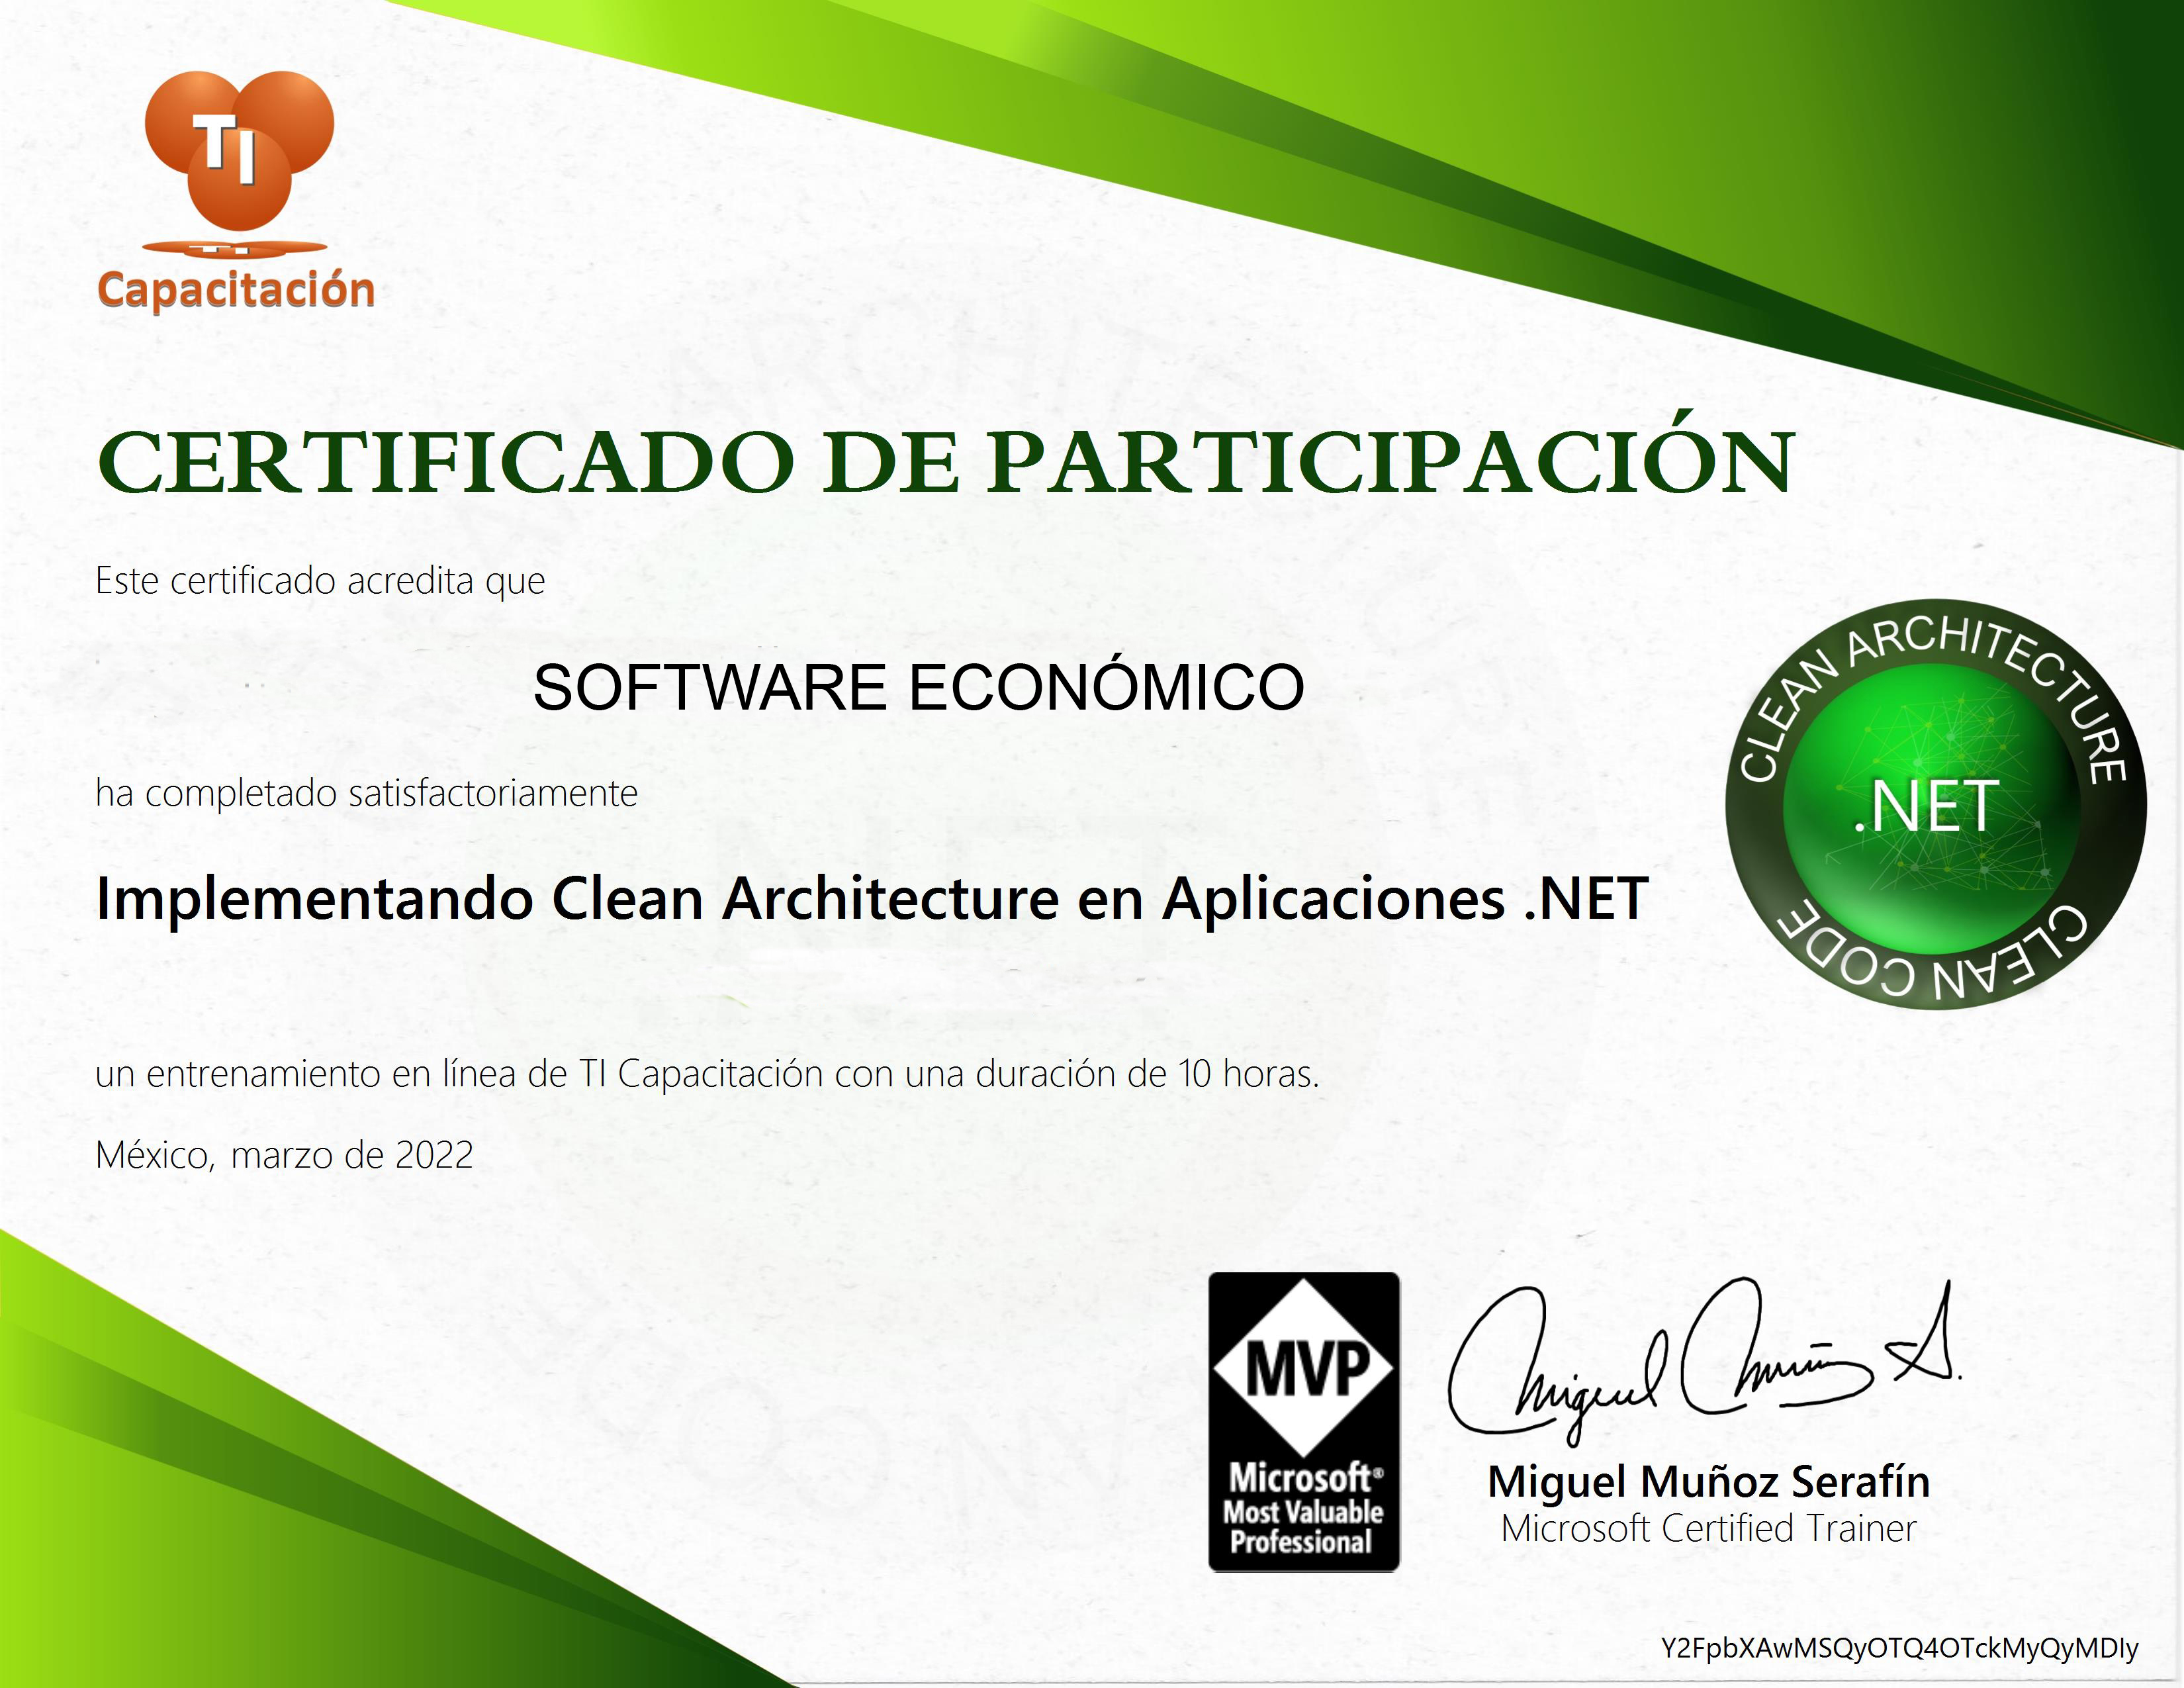The image size is (2184, 1688).
Task: Click the name 'Miguel Muñoz Serafín'
Action: 1708,1482
